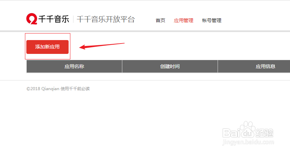Click the gray separator under the navigation bar
Viewport: 290px width, 152px height.
[x=145, y=31]
